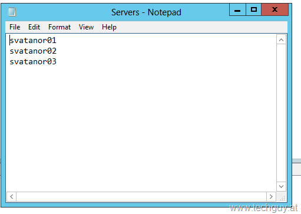Image resolution: width=301 pixels, height=214 pixels.
Task: Click the horizontal scrollbar right arrow
Action: pos(271,196)
